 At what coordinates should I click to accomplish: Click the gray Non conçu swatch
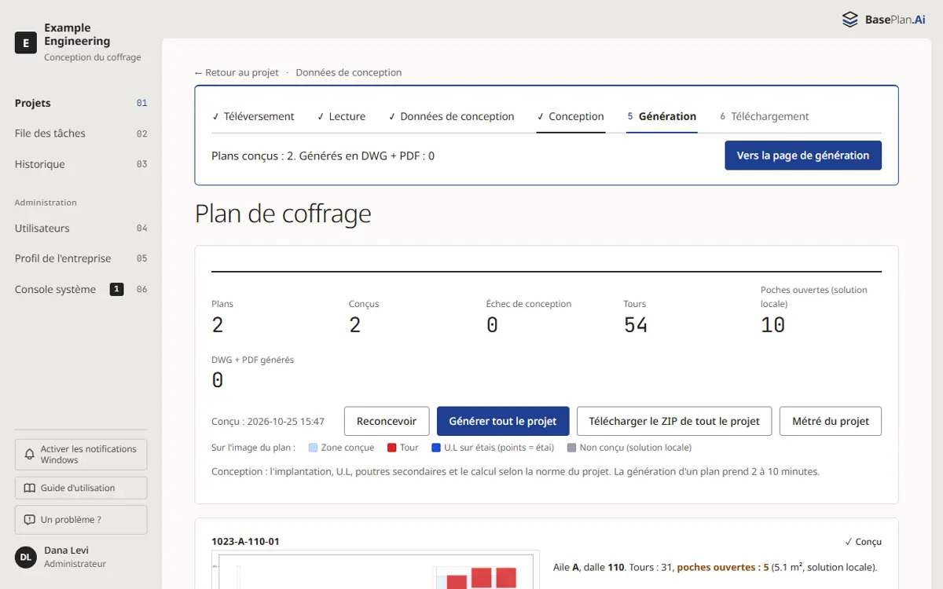571,448
